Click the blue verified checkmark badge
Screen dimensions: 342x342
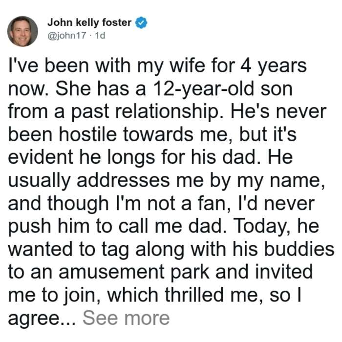pyautogui.click(x=141, y=22)
